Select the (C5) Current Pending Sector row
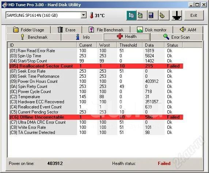209x173 pixels. click(x=96, y=112)
